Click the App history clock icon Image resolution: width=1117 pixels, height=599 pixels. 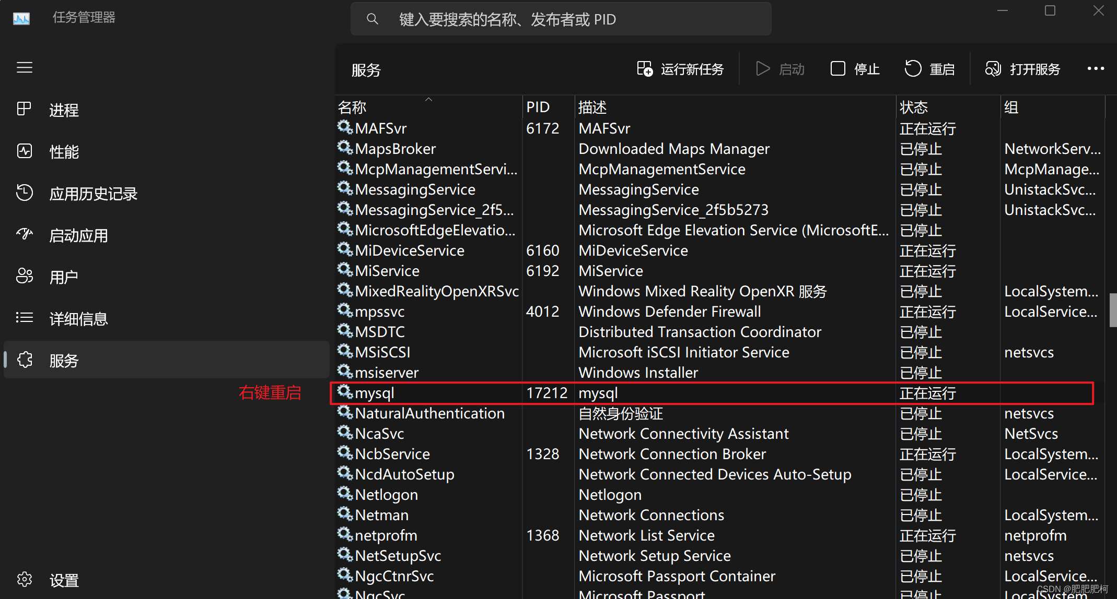tap(25, 193)
